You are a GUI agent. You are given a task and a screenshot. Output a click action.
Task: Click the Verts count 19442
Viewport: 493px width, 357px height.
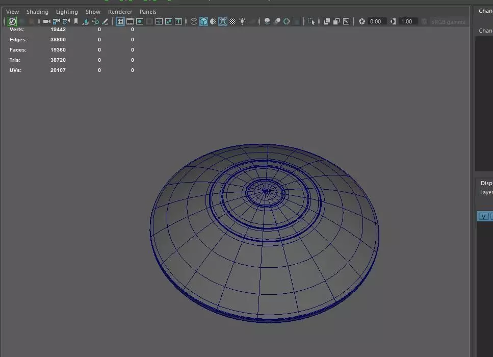58,29
